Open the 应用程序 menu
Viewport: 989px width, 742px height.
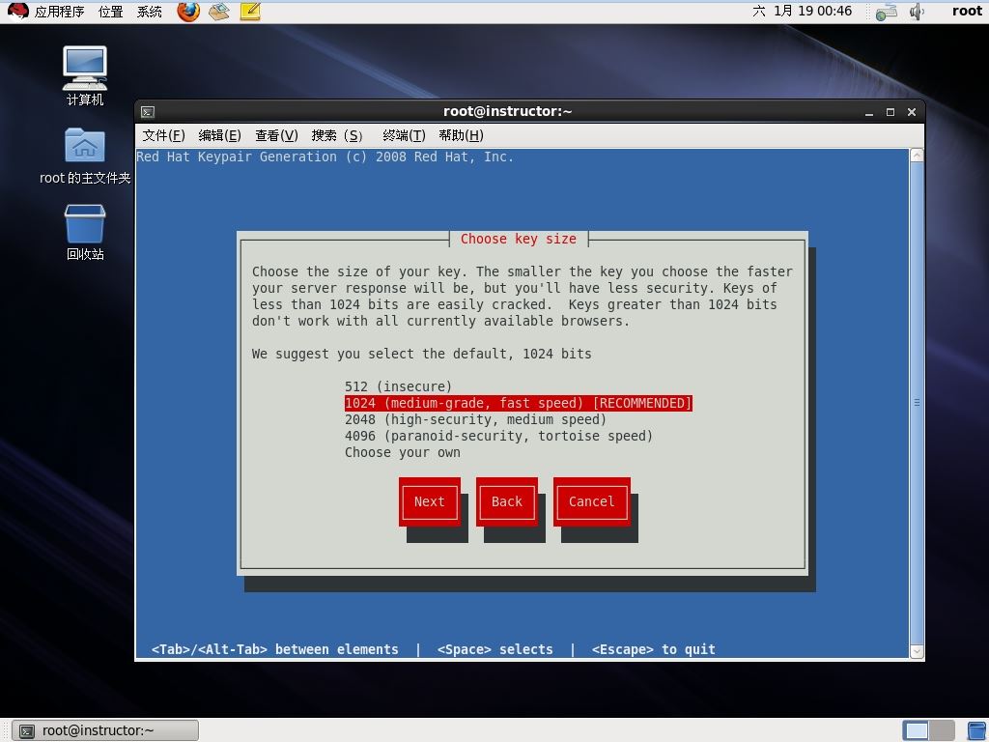click(x=59, y=12)
